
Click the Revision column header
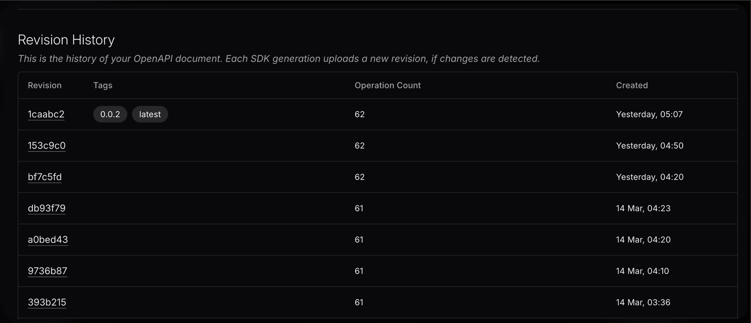tap(44, 85)
